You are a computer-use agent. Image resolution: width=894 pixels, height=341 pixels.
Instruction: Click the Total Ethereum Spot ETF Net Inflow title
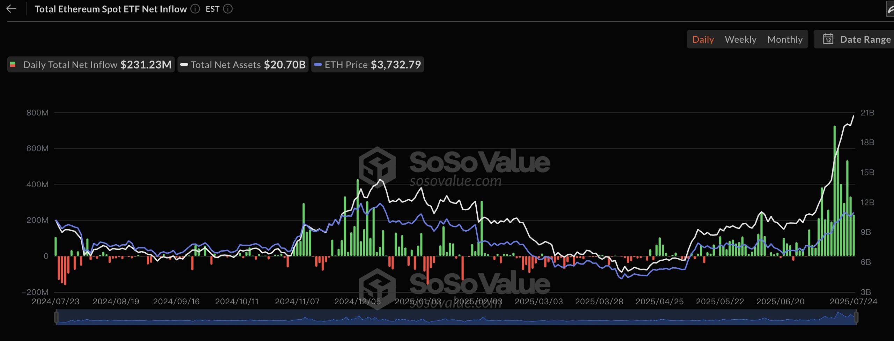click(111, 9)
